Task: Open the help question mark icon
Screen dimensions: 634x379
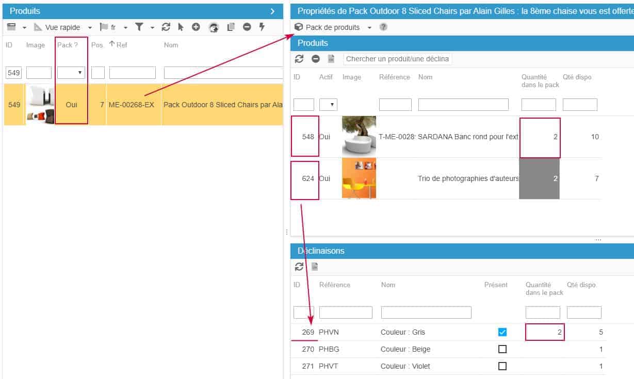Action: (383, 27)
